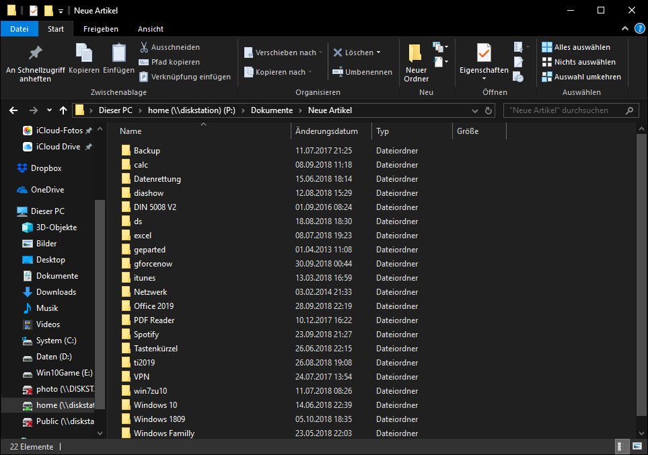Navigate up one folder level with up arrow
The height and width of the screenshot is (455, 648).
(x=63, y=110)
